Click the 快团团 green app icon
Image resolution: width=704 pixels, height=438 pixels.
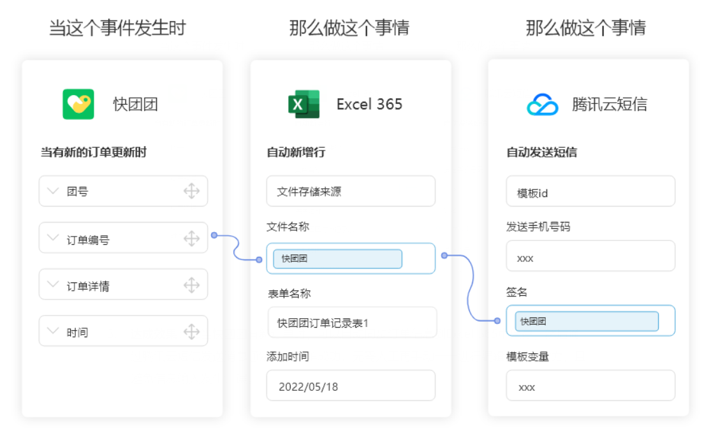click(x=78, y=104)
